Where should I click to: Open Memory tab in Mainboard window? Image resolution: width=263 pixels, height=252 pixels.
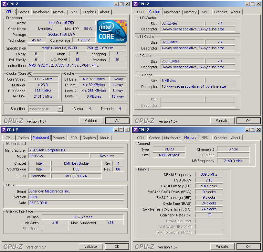click(x=59, y=138)
